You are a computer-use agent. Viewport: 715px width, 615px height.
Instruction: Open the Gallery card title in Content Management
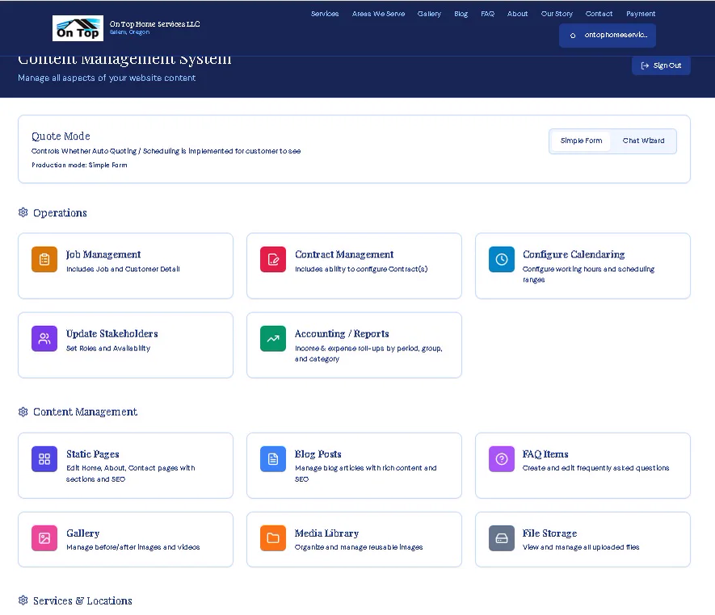pyautogui.click(x=83, y=533)
